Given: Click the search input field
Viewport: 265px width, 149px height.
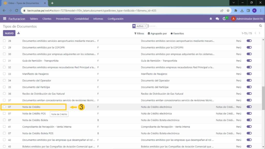Looking at the screenshot, I should 202,26.
